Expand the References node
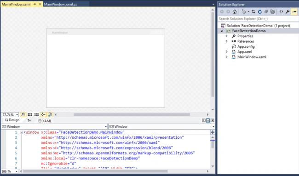The height and width of the screenshot is (176, 299). coord(226,41)
